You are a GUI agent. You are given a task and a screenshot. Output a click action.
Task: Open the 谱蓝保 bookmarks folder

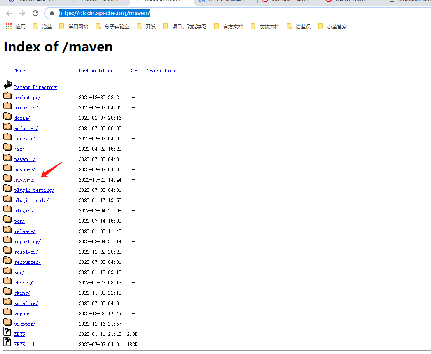click(299, 27)
